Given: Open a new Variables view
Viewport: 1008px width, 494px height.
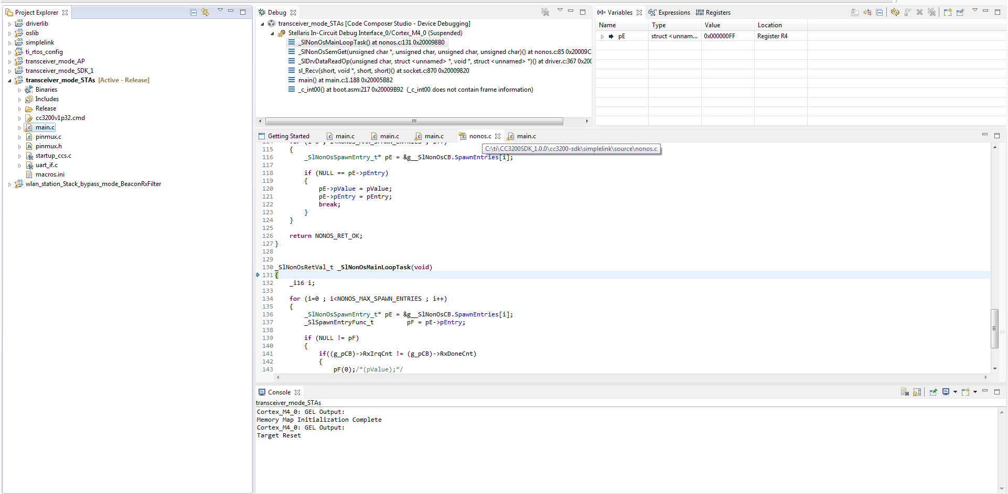Looking at the screenshot, I should coord(948,12).
